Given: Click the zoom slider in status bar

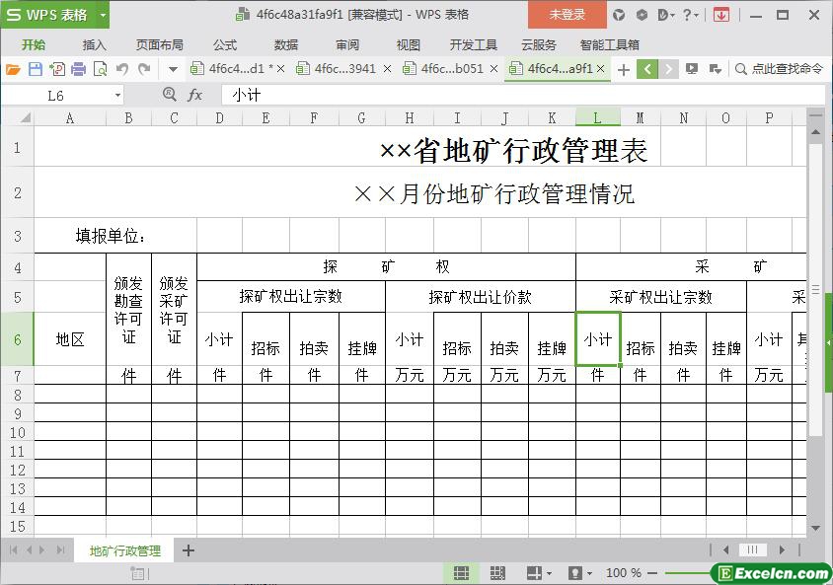Looking at the screenshot, I should pos(691,573).
